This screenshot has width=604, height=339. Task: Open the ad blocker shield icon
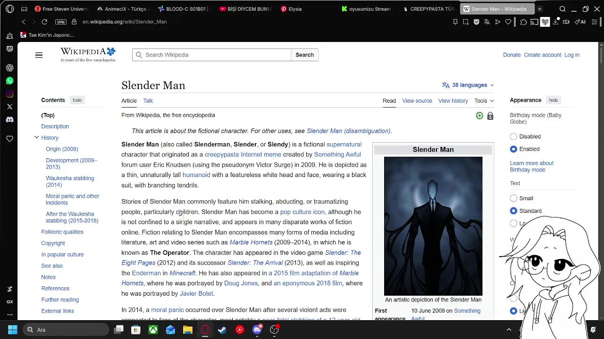point(477,22)
